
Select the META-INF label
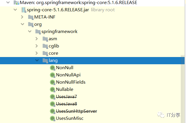click(x=45, y=17)
